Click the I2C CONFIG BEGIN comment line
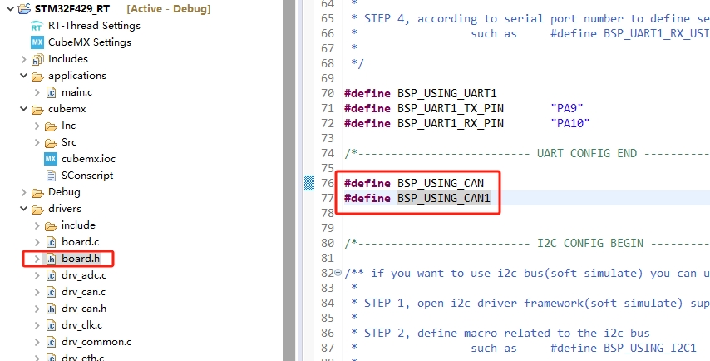Viewport: 710px width, 361px height. tap(527, 243)
